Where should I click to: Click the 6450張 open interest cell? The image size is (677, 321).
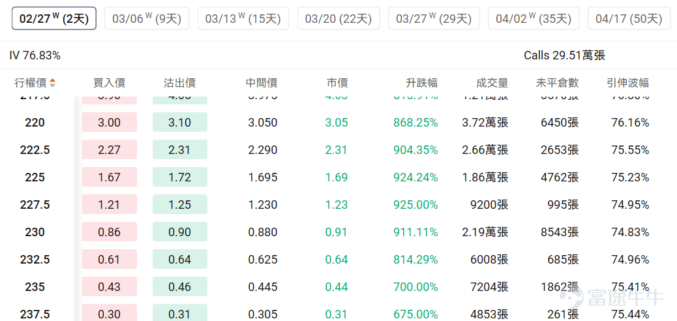point(560,123)
